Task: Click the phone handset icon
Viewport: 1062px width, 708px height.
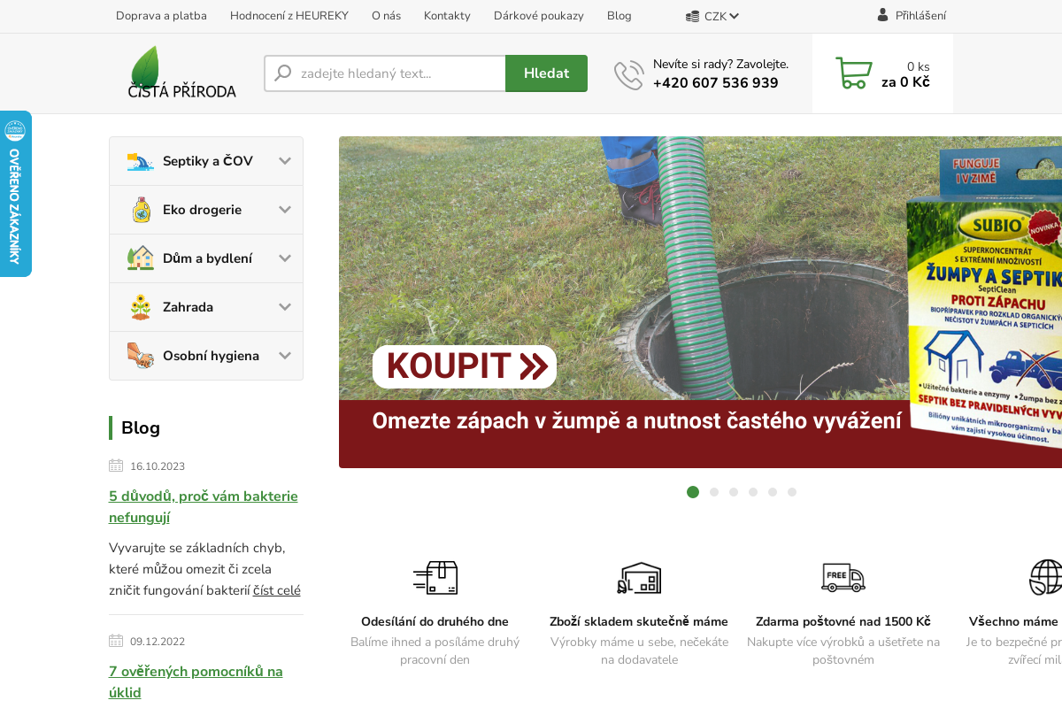Action: tap(628, 75)
